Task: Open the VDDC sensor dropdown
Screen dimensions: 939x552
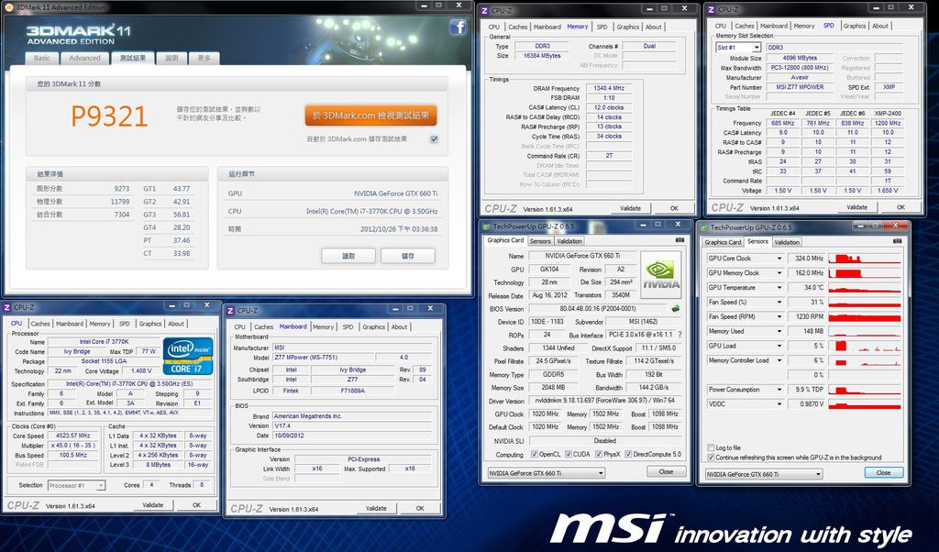Action: pos(779,404)
